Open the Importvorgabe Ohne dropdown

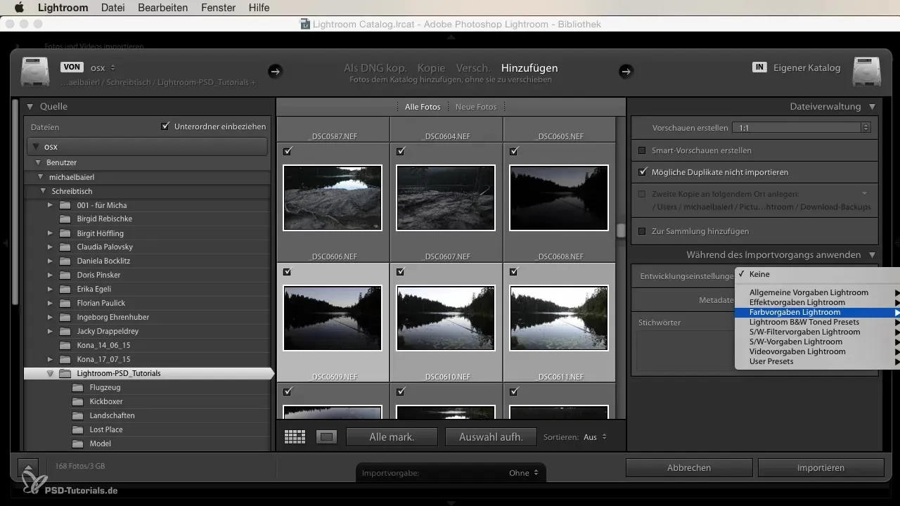(x=524, y=473)
